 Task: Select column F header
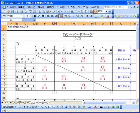pos(45,24)
